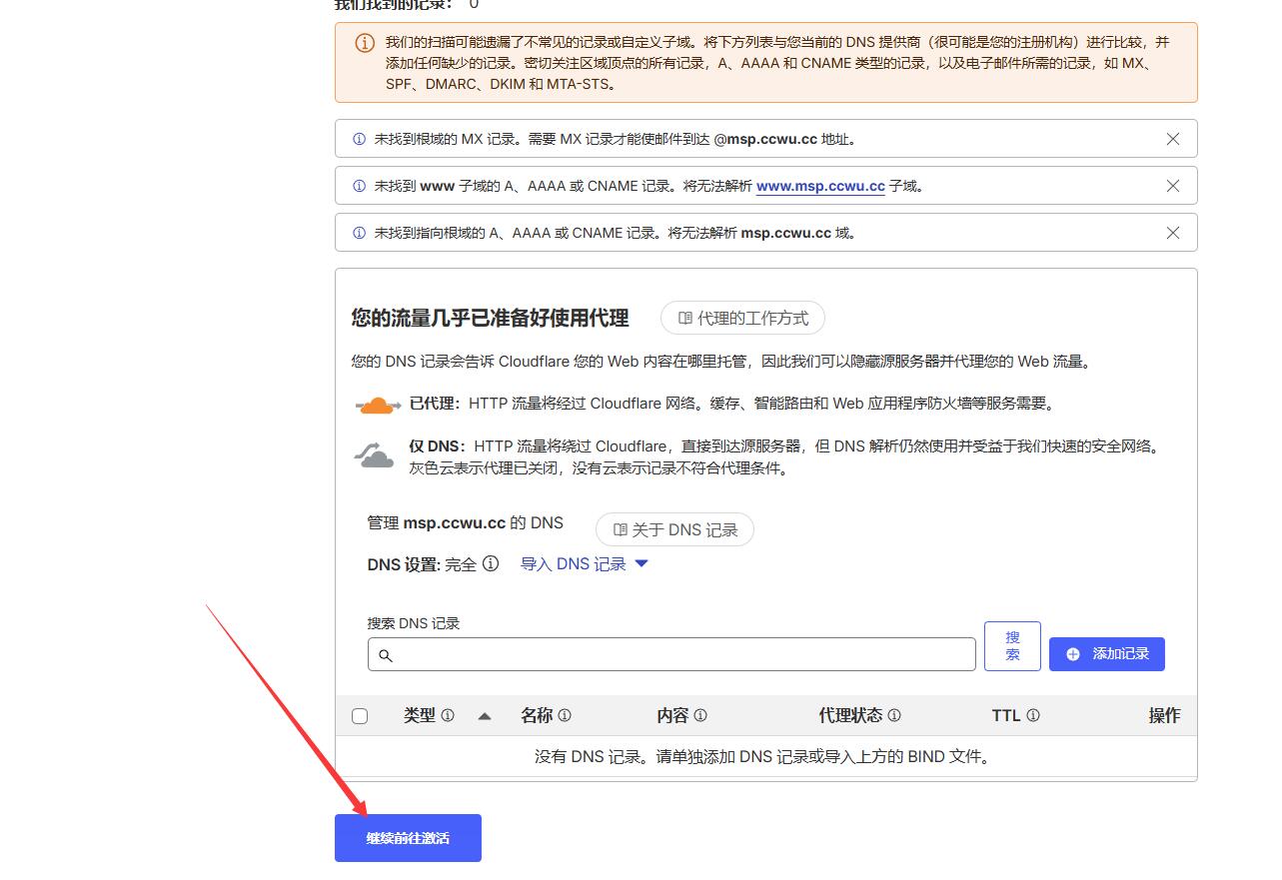Click the 管理 msp.ccwu.cc 的 DNS label
Image resolution: width=1282 pixels, height=880 pixels.
[466, 522]
